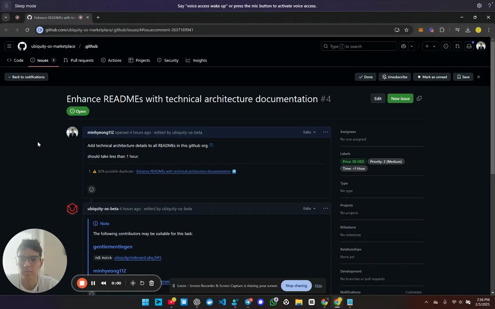Open the gentlementlegen contributor link
The width and height of the screenshot is (495, 309).
pos(113,246)
